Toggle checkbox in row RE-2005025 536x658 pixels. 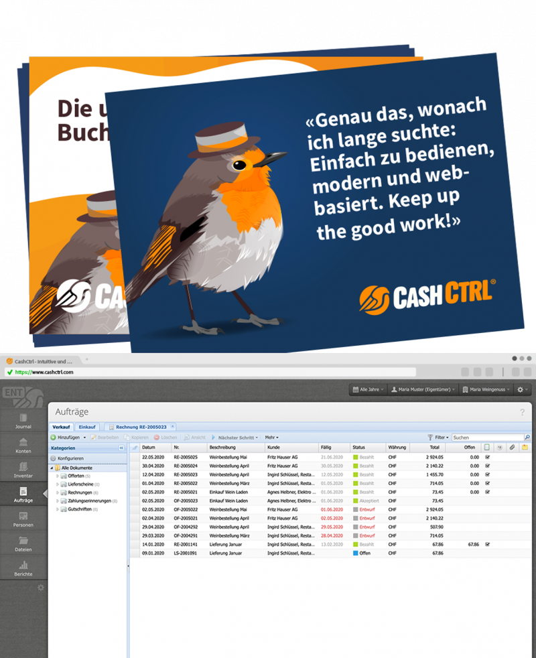pyautogui.click(x=488, y=457)
